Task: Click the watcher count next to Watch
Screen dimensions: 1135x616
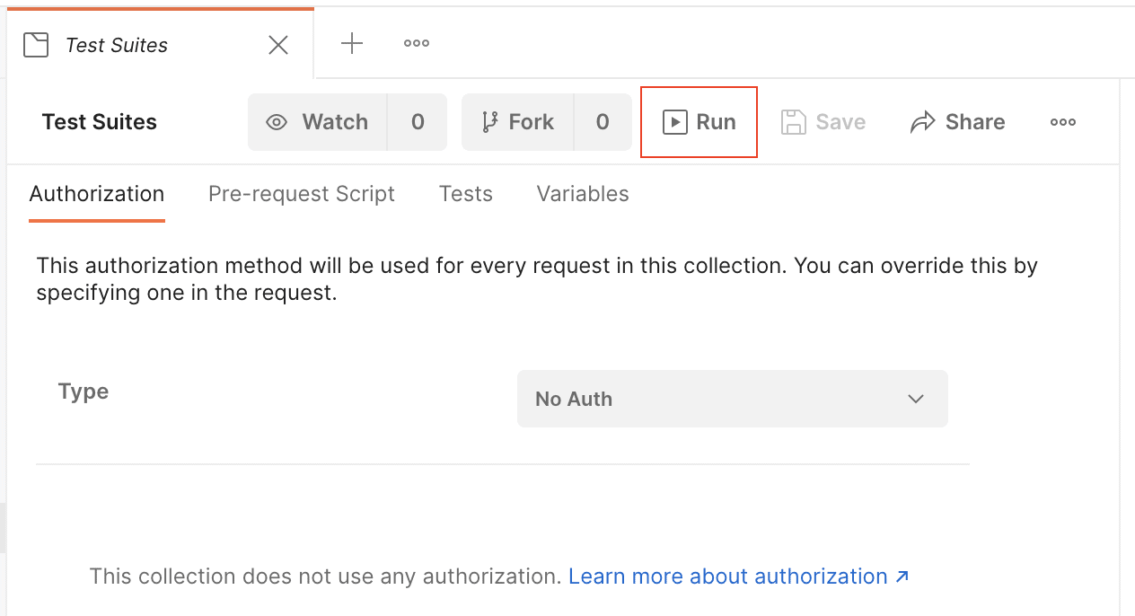Action: click(418, 122)
